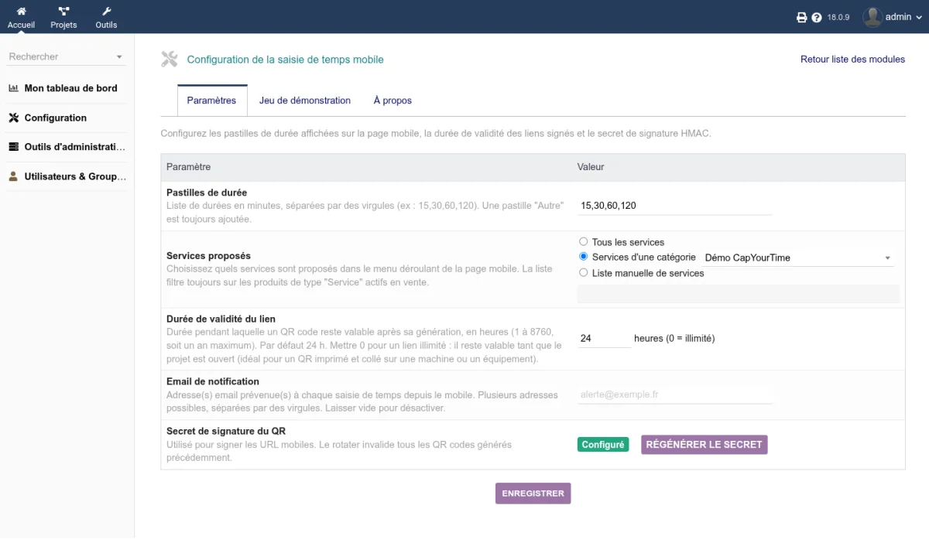Image resolution: width=929 pixels, height=553 pixels.
Task: Click the server icon for Outils d'administration
Action: point(13,147)
